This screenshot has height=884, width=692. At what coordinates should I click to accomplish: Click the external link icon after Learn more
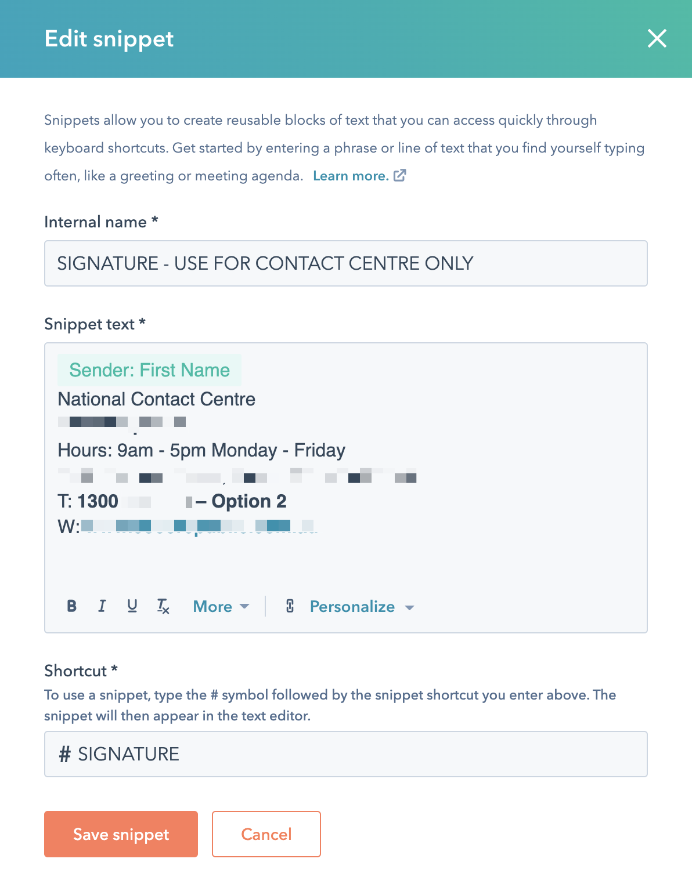coord(400,175)
